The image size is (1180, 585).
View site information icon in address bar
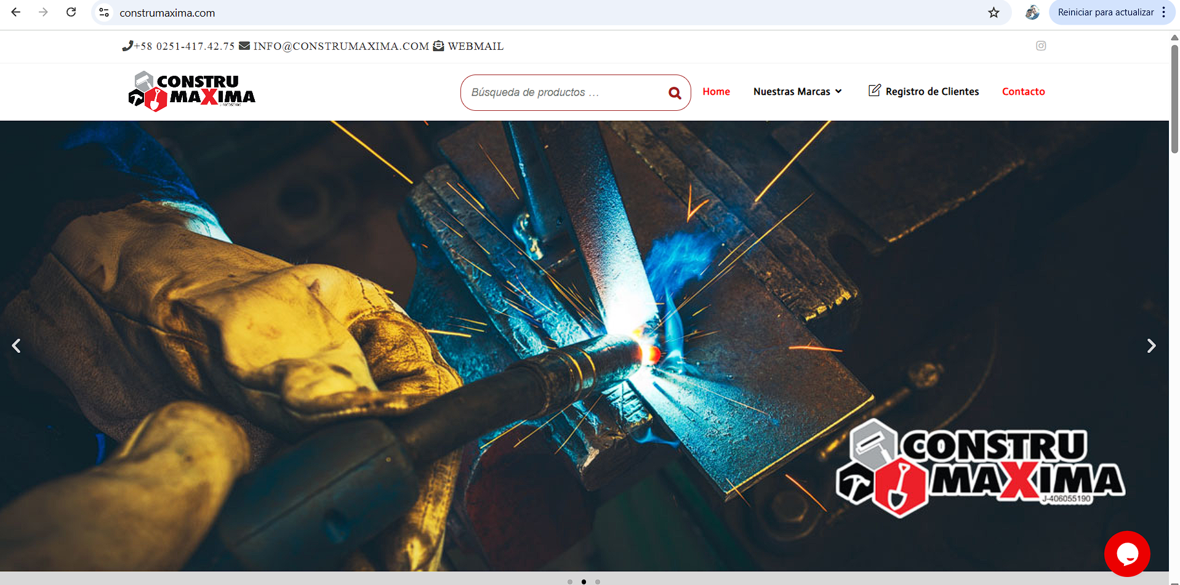click(x=104, y=12)
